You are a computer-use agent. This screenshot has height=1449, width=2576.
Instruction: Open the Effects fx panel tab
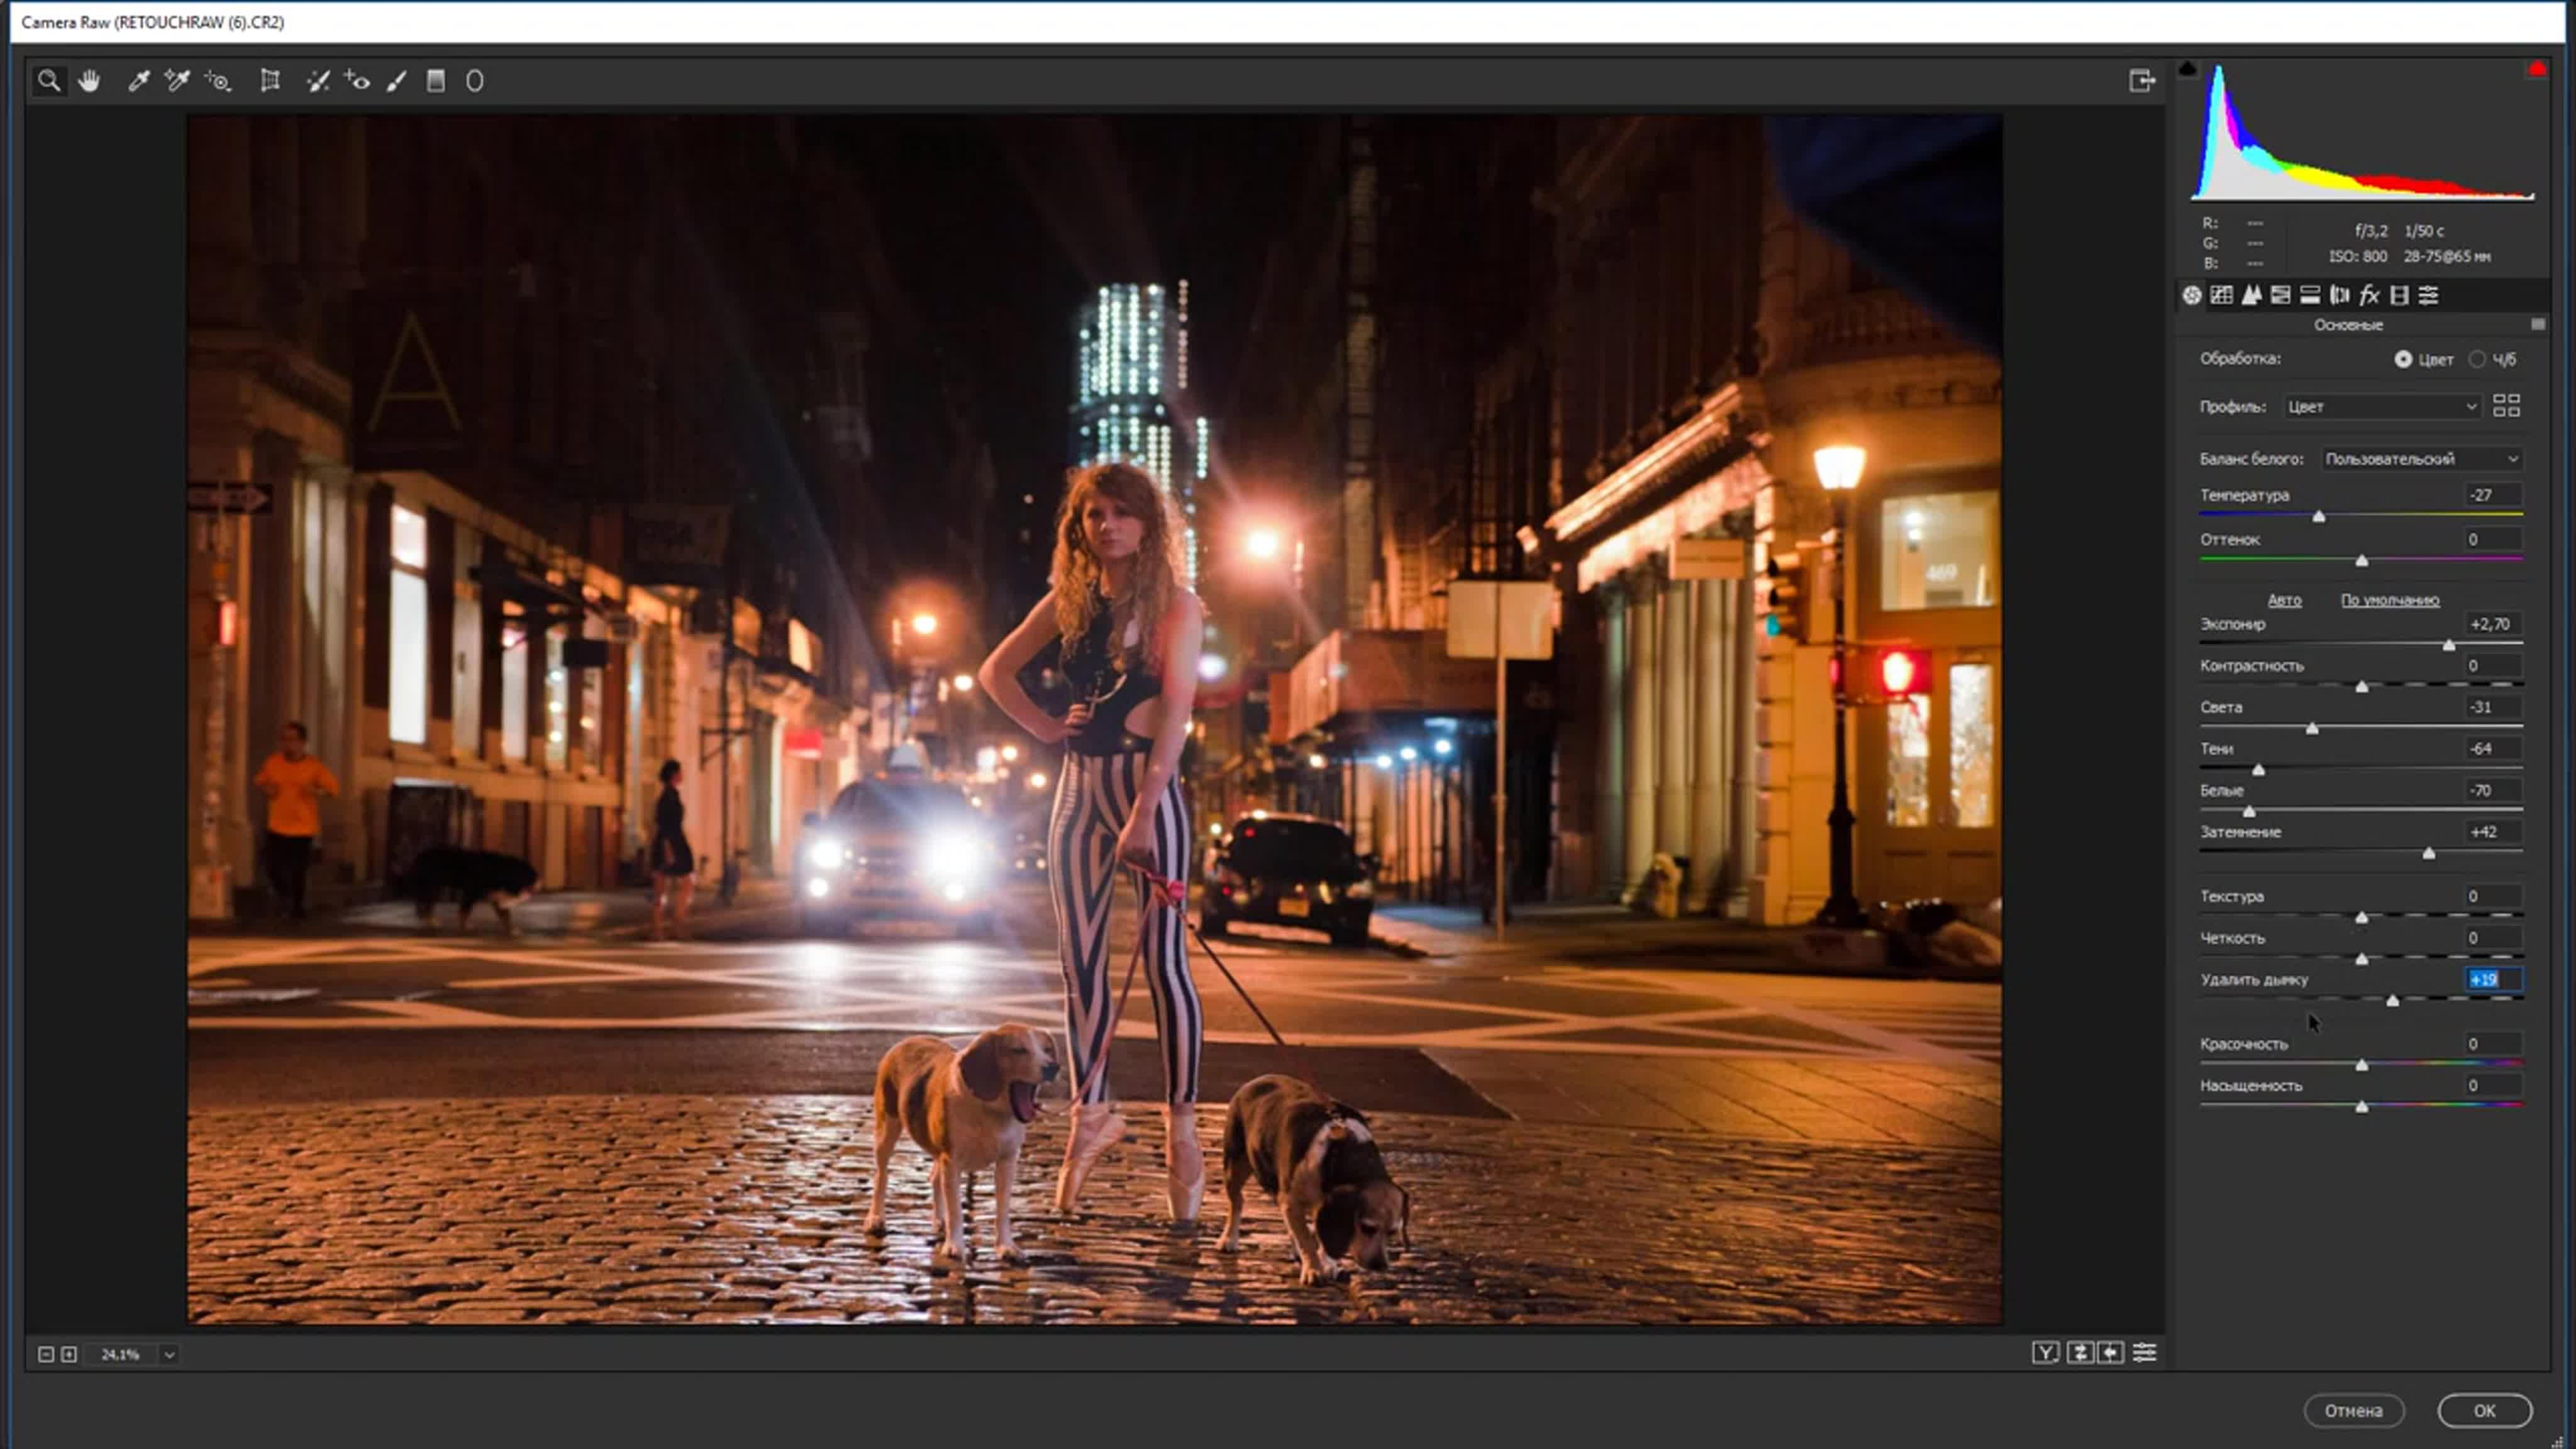(2369, 295)
